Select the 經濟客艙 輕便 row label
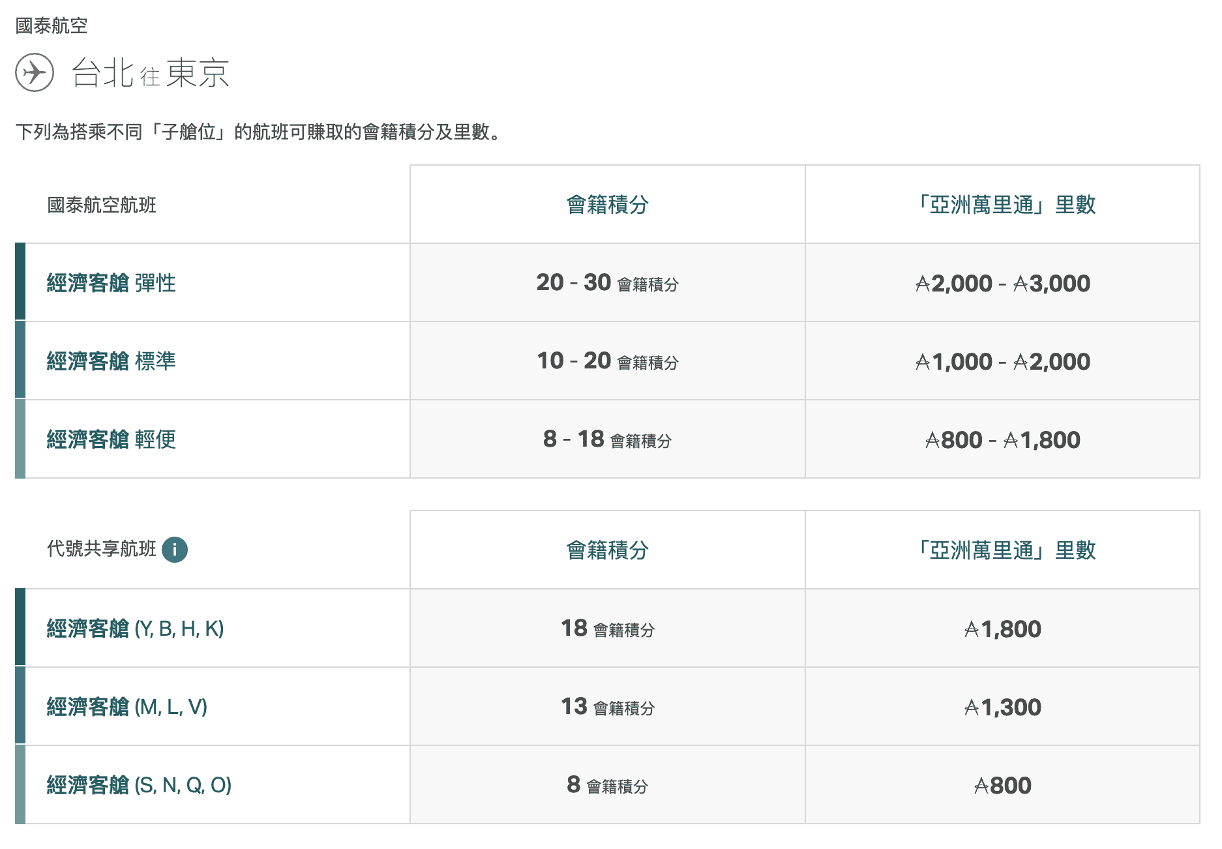The image size is (1222, 849). point(112,439)
